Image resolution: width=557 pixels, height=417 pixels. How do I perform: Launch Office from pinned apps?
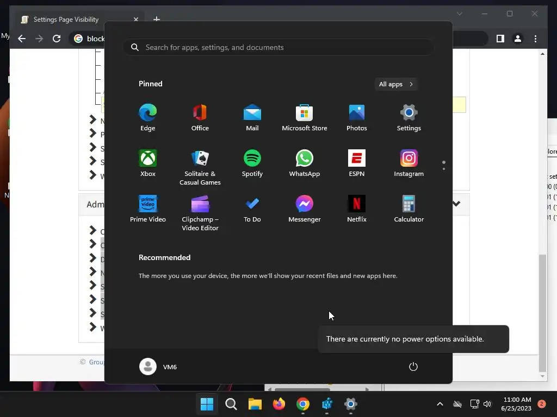(200, 118)
